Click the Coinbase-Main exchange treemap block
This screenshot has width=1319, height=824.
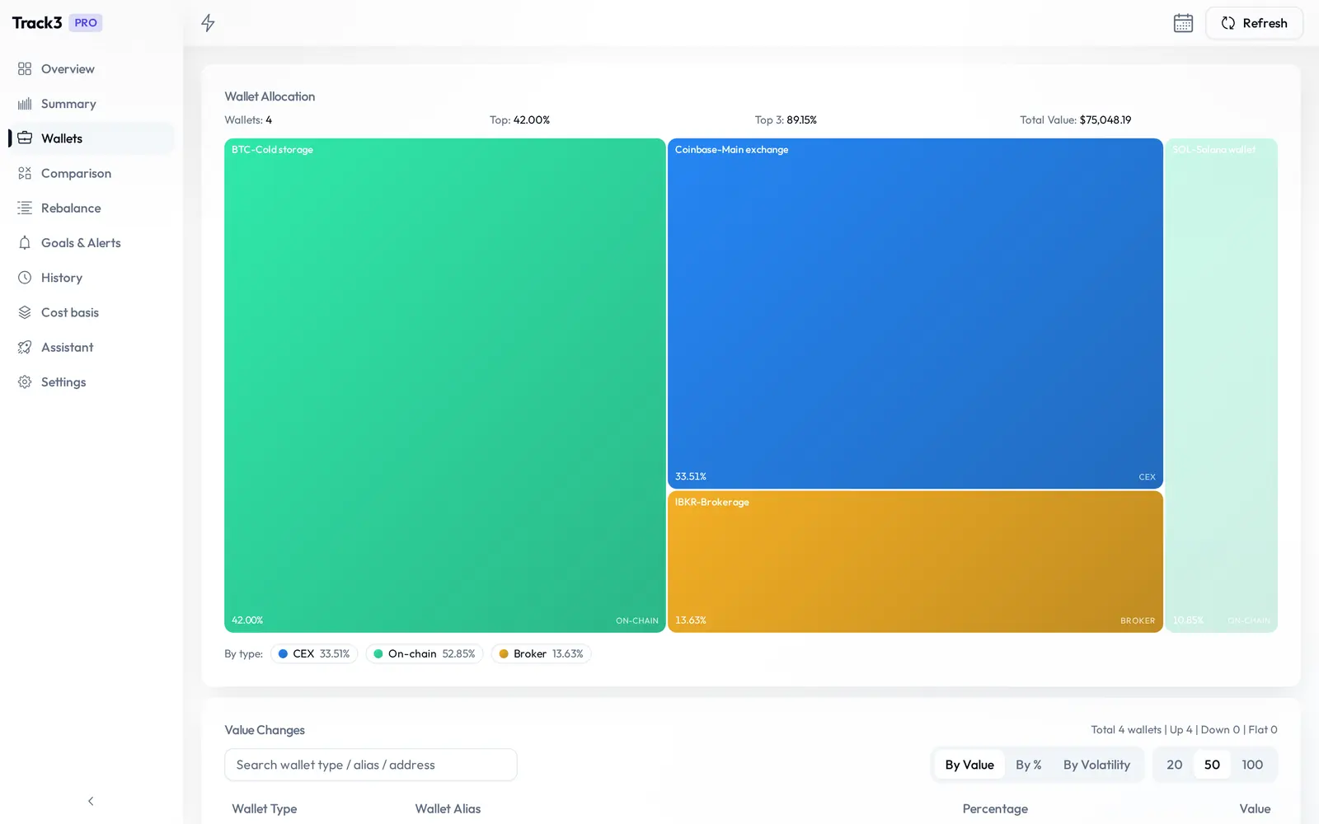tap(915, 313)
